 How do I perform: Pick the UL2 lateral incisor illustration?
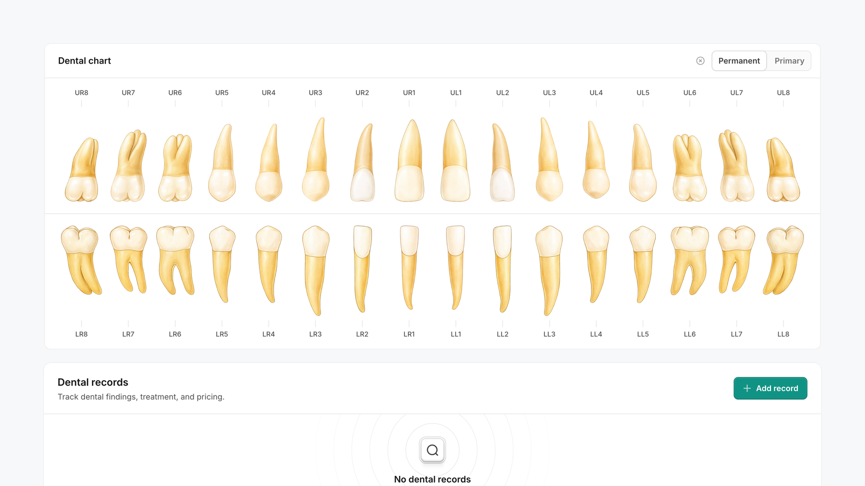click(502, 163)
